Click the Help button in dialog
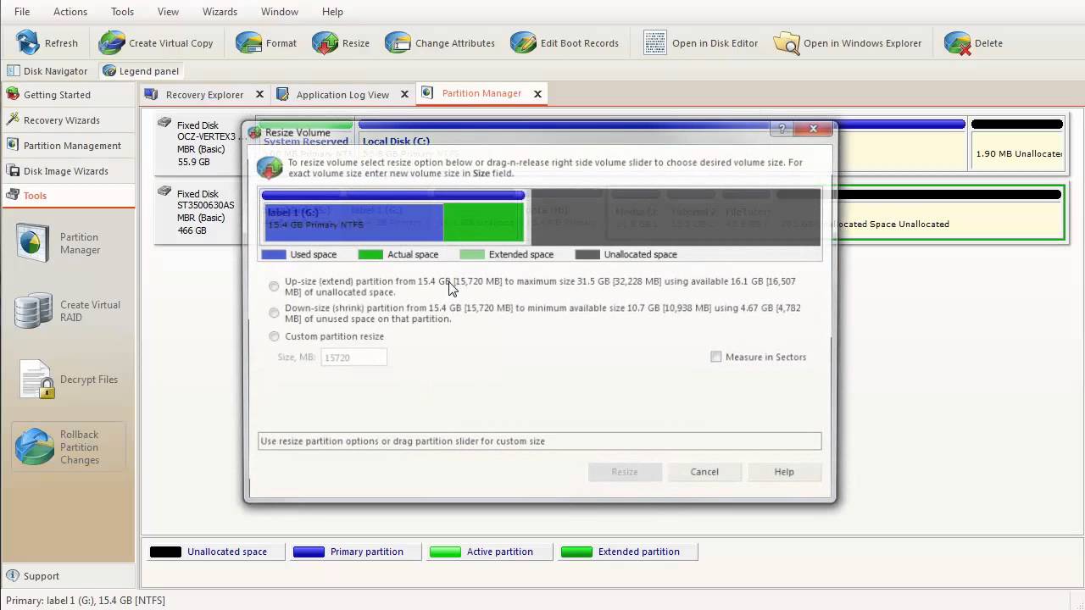Image resolution: width=1085 pixels, height=610 pixels. (784, 472)
